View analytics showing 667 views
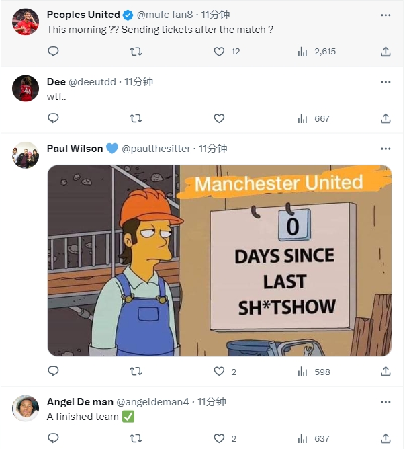This screenshot has width=407, height=449. [x=314, y=118]
